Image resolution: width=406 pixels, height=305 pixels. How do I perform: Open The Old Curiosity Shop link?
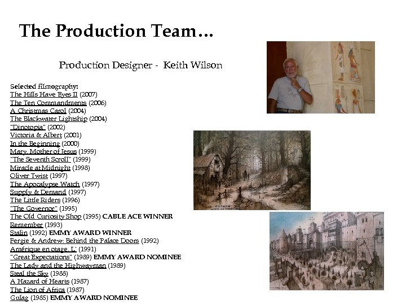pyautogui.click(x=46, y=216)
